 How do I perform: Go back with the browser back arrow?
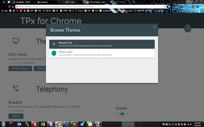tap(2, 7)
